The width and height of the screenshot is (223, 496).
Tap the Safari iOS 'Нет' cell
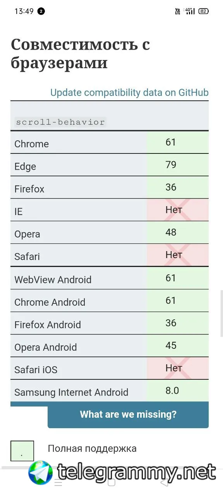178,368
